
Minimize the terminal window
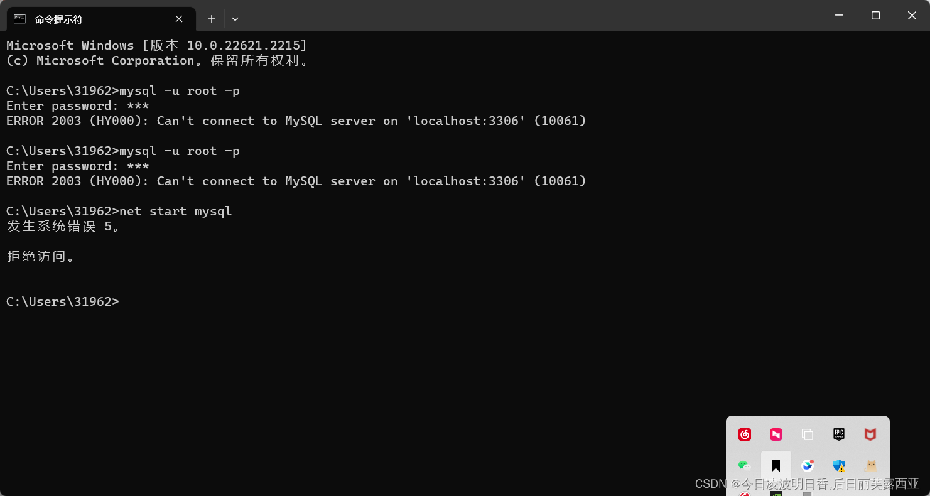pyautogui.click(x=840, y=15)
